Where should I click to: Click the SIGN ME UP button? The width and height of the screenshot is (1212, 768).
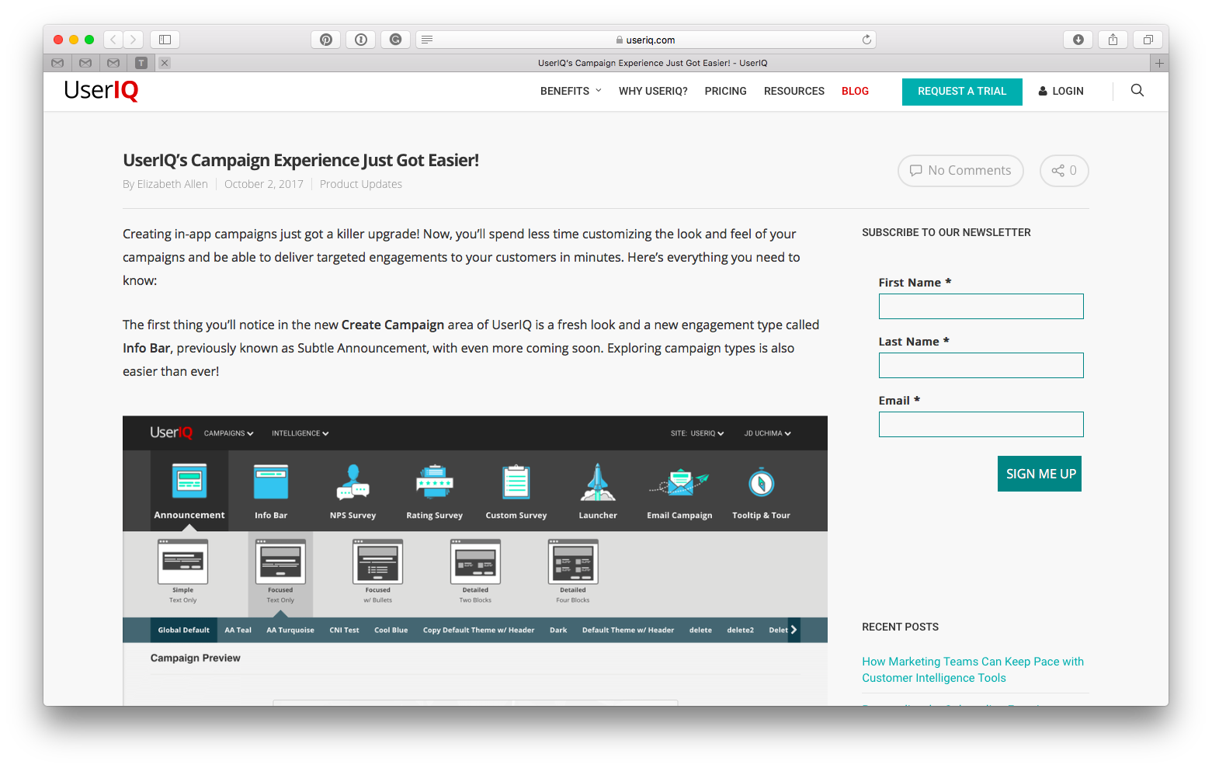(x=1039, y=474)
